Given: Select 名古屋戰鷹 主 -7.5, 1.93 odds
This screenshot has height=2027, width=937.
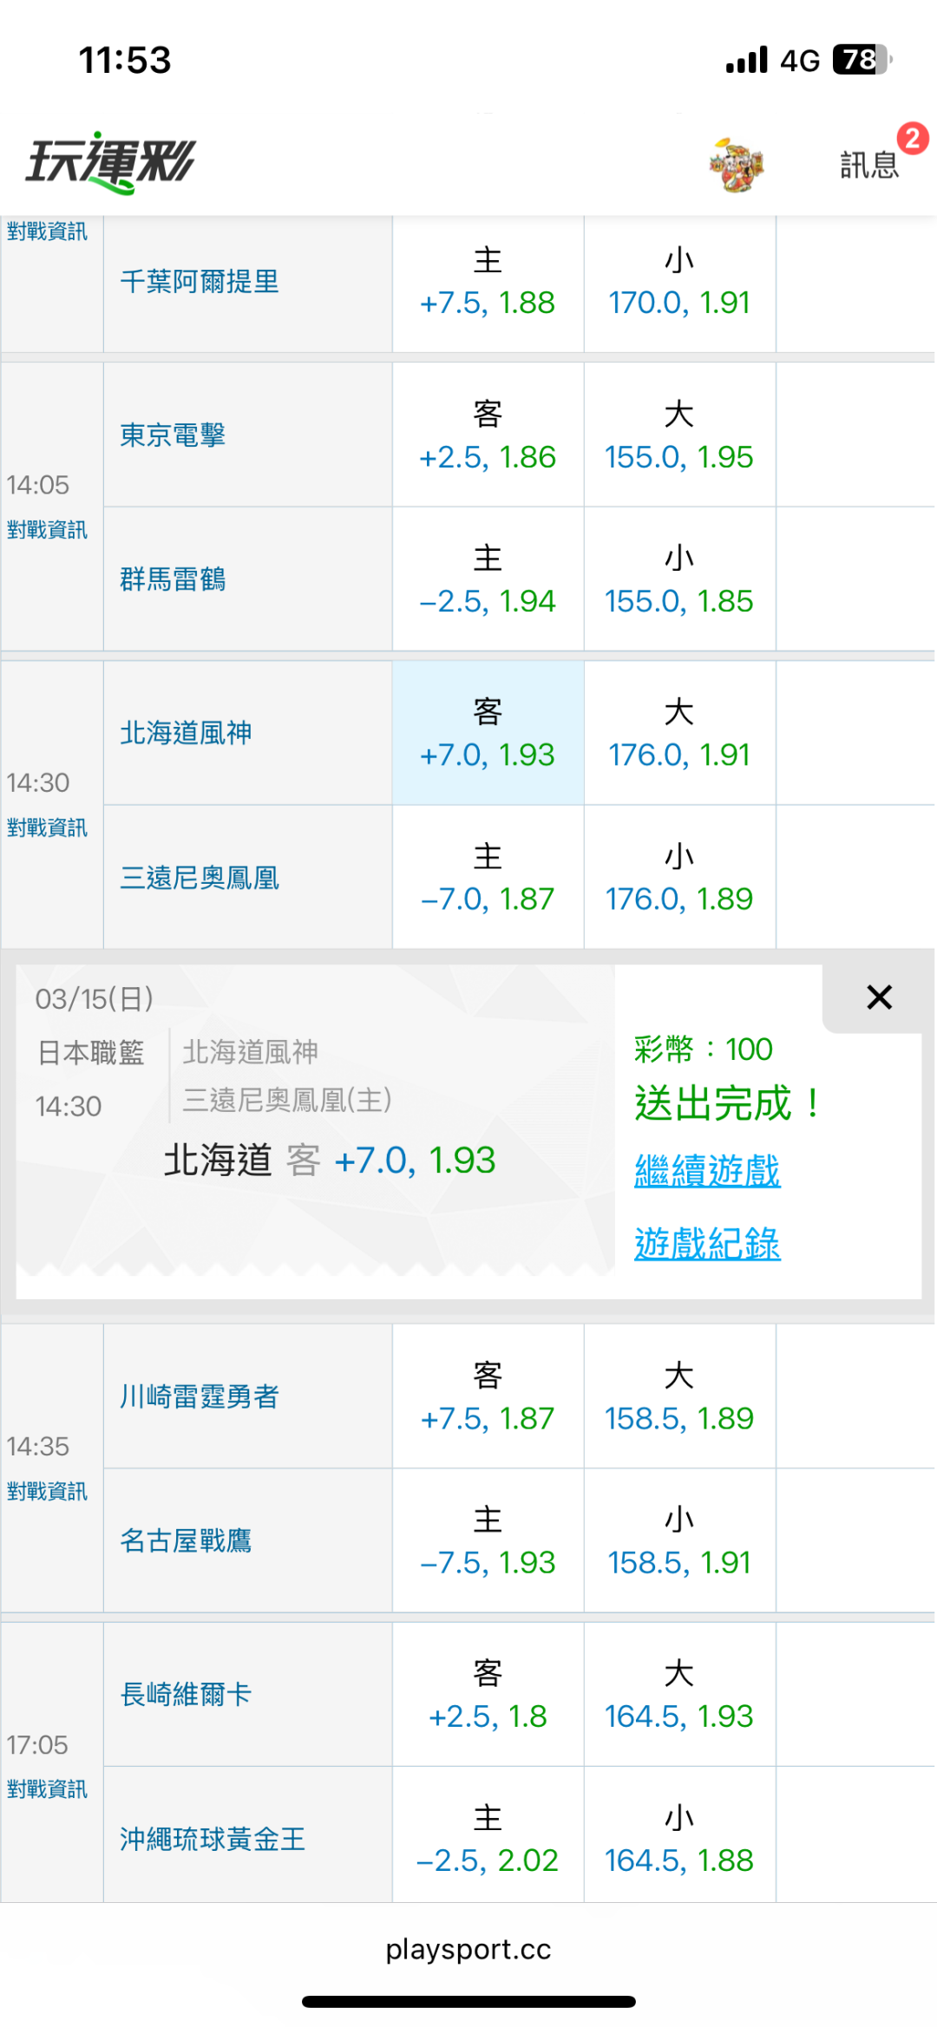Looking at the screenshot, I should [x=488, y=1541].
